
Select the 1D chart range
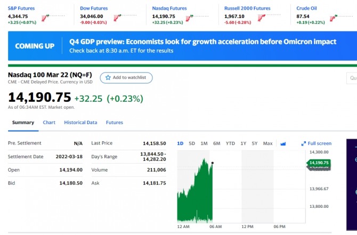click(180, 143)
